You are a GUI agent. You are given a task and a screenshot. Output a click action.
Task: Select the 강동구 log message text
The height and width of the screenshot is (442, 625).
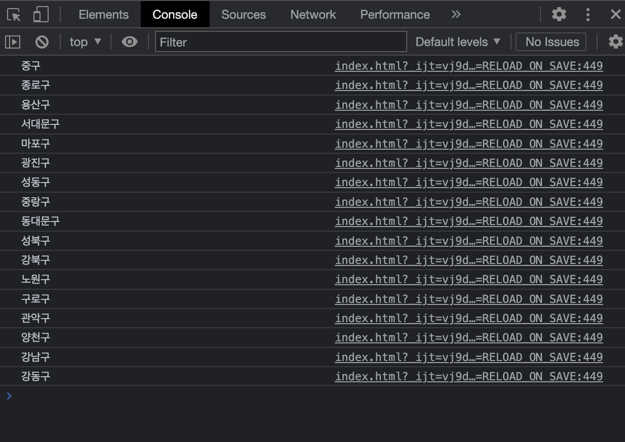click(x=35, y=376)
